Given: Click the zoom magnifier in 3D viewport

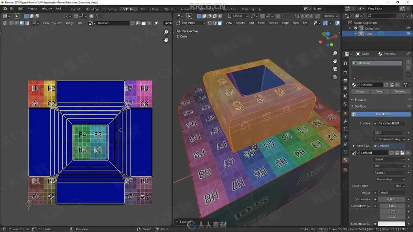Looking at the screenshot, I should (x=335, y=54).
